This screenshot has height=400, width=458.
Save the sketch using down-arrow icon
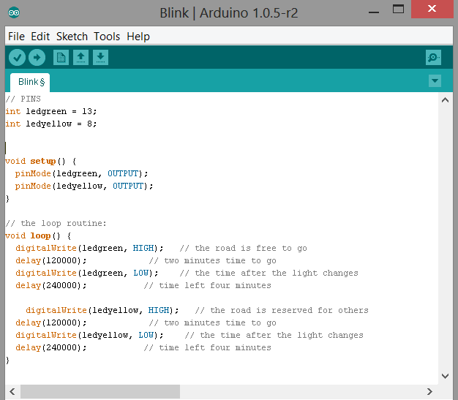click(x=100, y=57)
